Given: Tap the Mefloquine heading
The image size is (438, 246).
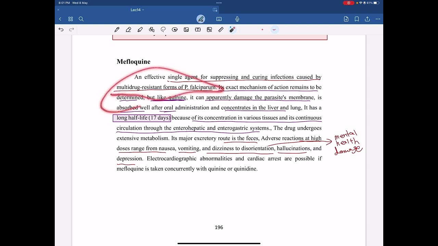Looking at the screenshot, I should (x=133, y=61).
